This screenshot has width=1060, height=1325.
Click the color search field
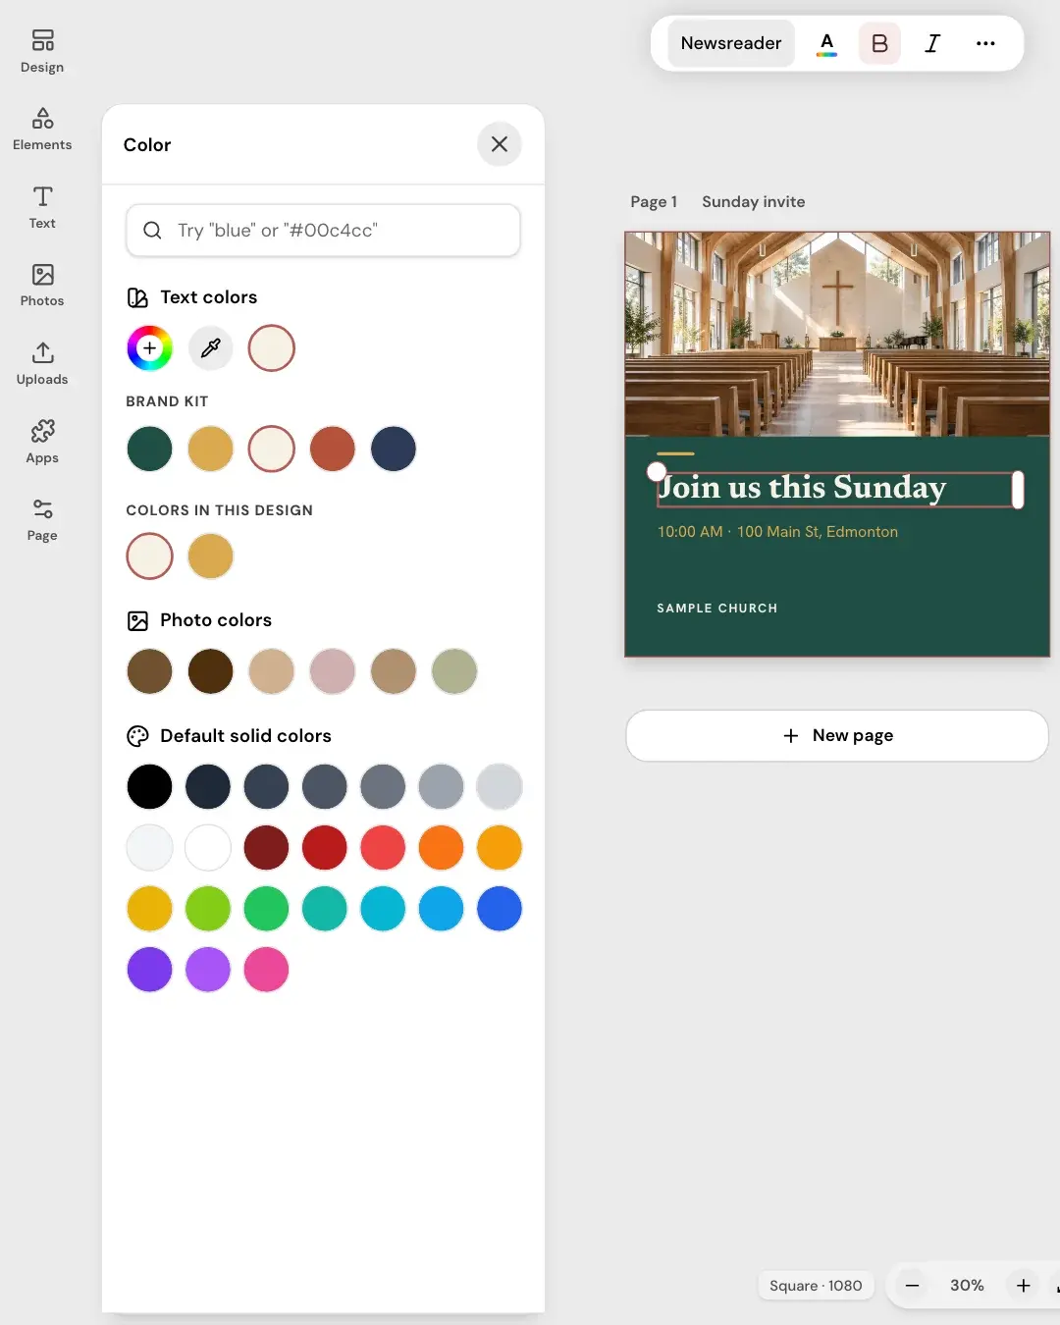pyautogui.click(x=323, y=231)
